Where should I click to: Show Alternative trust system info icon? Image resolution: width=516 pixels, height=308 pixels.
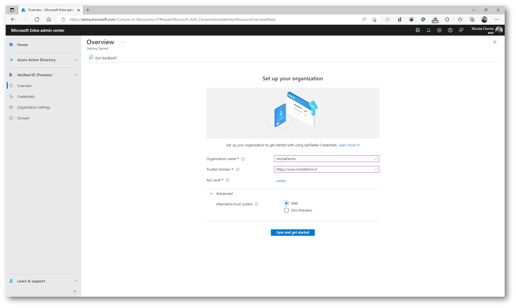tap(257, 204)
